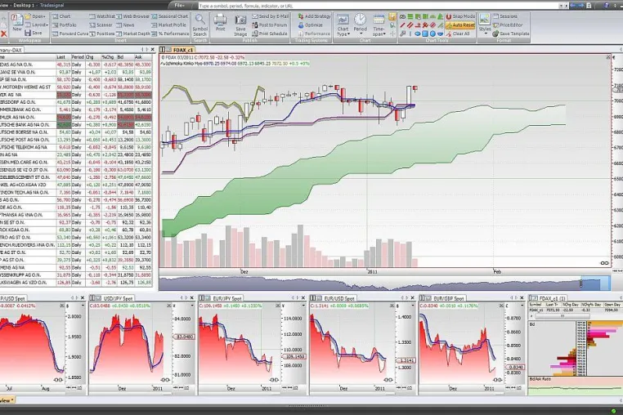Open Sessions settings
This screenshot has width=623, height=415.
[505, 16]
